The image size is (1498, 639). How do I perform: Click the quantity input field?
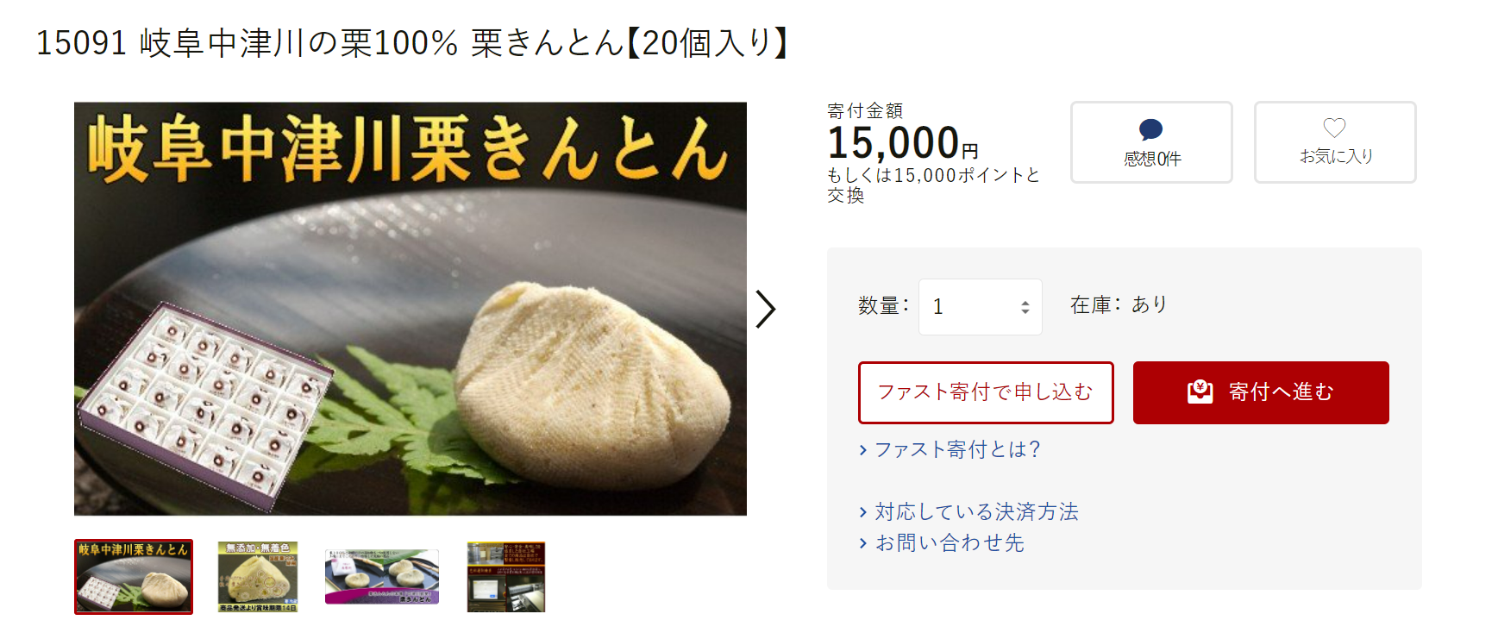click(x=981, y=307)
